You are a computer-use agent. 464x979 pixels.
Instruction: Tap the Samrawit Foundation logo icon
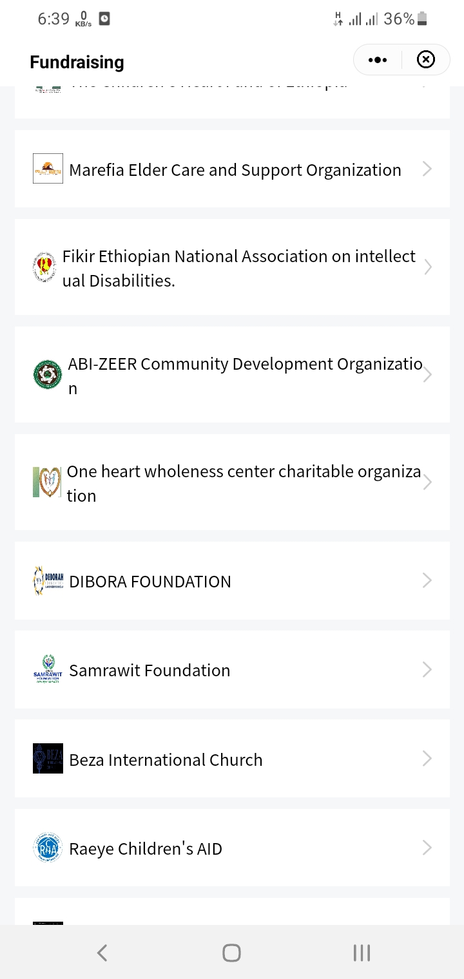48,670
